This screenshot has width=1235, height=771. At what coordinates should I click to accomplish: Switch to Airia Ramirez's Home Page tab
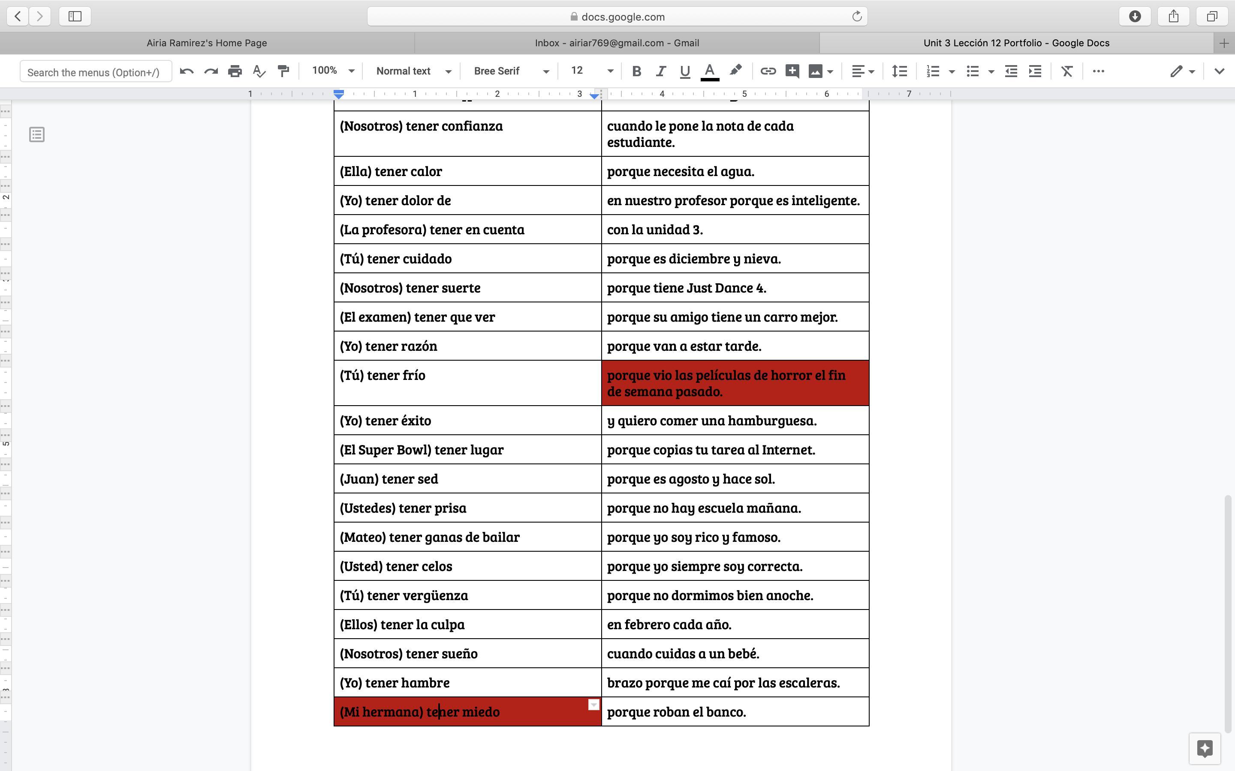[207, 43]
